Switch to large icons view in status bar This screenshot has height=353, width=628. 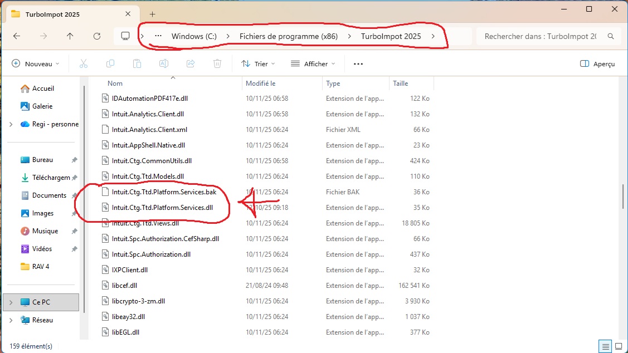[619, 346]
